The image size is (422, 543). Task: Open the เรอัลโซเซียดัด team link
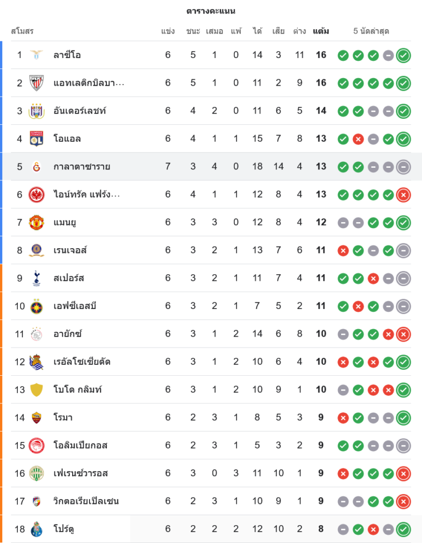[x=82, y=362]
